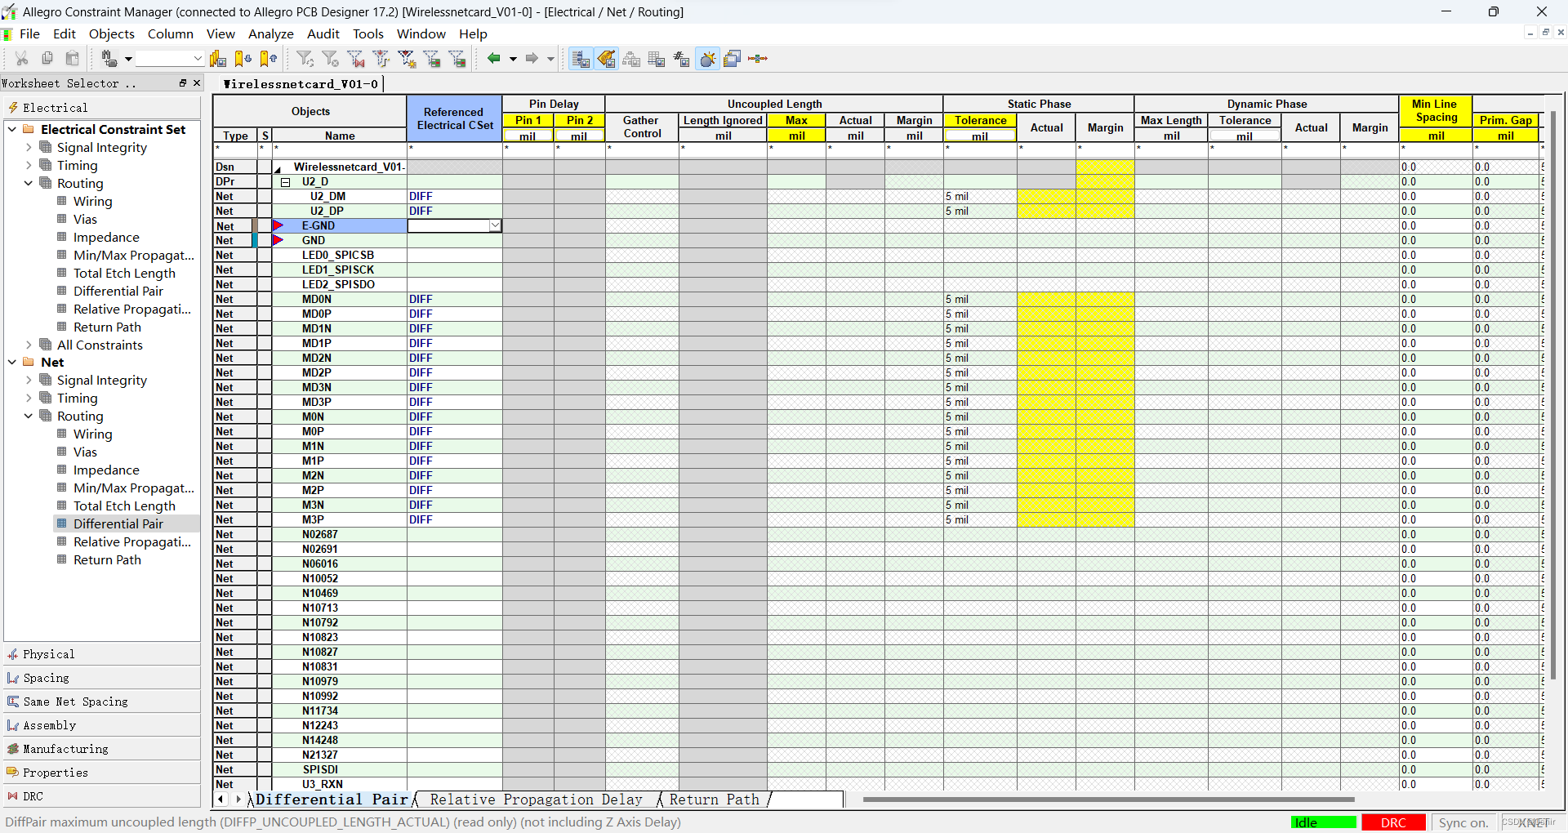
Task: Click the red arrow marker beside GND
Action: (x=278, y=240)
